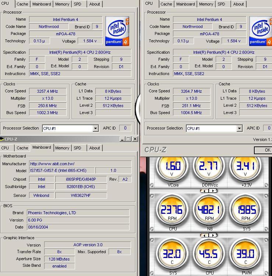Click Bus Speed value 1002.3 MHz
This screenshot has width=272, height=276.
pyautogui.click(x=48, y=113)
